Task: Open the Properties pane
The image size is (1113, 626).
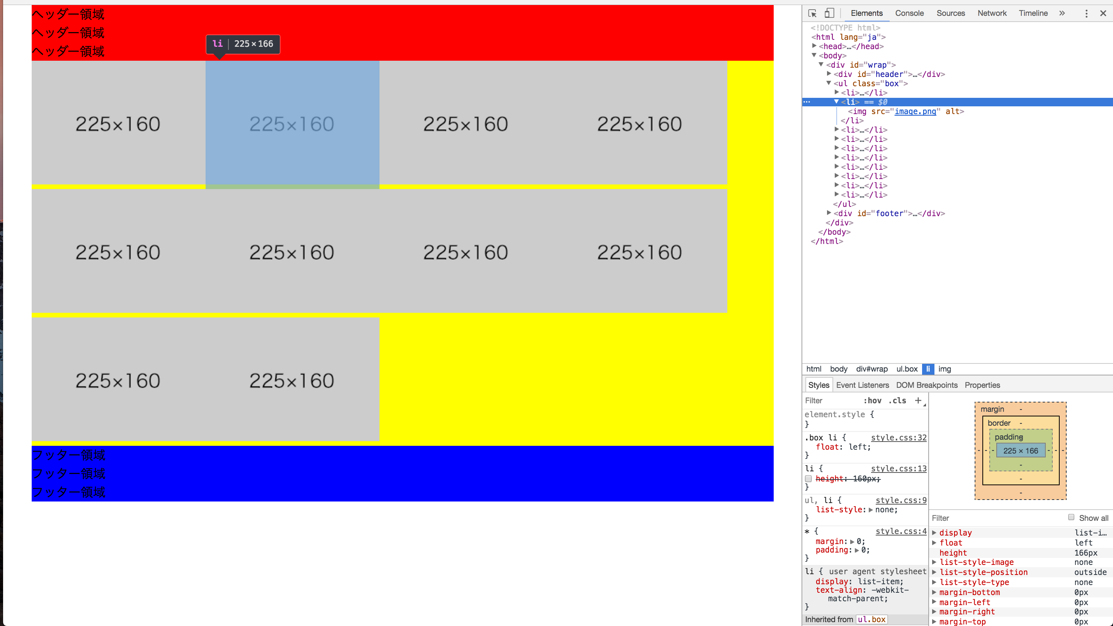Action: pyautogui.click(x=982, y=385)
